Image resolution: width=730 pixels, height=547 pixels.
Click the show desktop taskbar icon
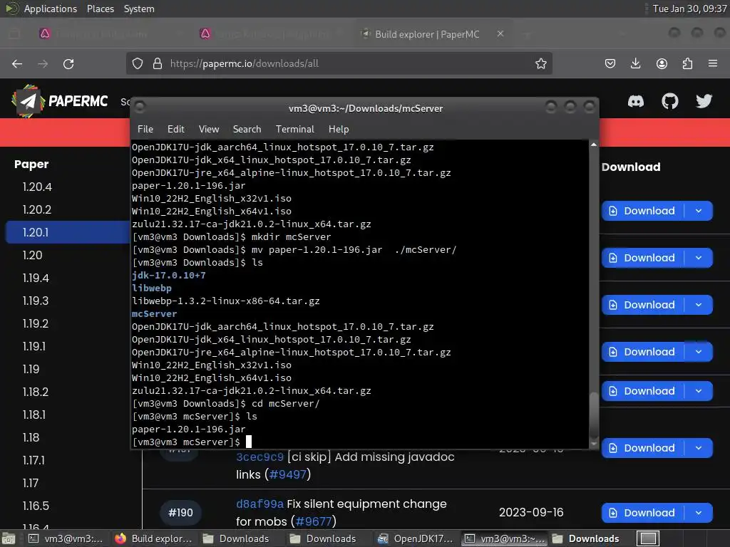[9, 538]
